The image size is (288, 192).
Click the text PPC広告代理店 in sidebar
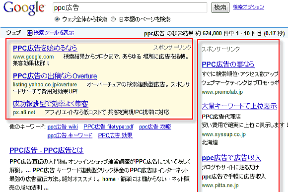[221, 117]
